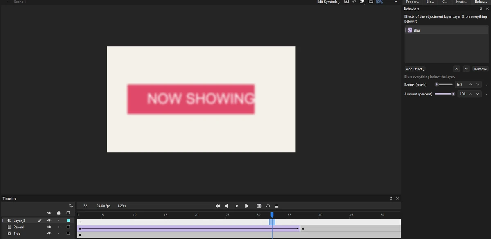Move the selected effect down
491x239 pixels.
pos(466,69)
